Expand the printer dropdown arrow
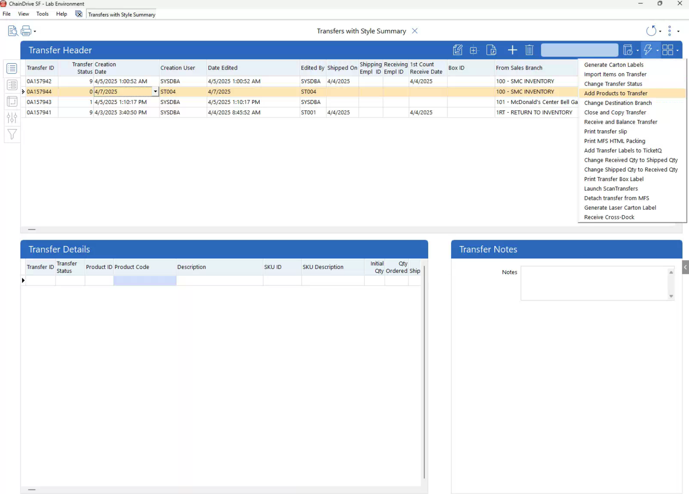Viewport: 689px width, 494px height. tap(35, 31)
